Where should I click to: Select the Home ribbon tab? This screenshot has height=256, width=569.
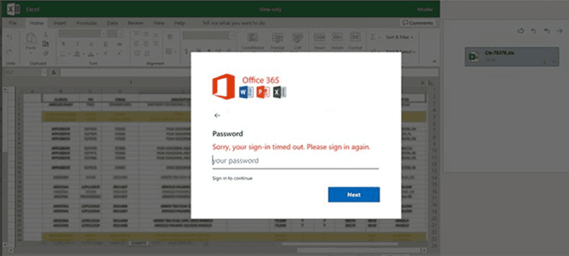[37, 23]
